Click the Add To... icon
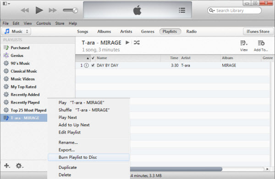This screenshot has height=179, width=275. tap(261, 46)
